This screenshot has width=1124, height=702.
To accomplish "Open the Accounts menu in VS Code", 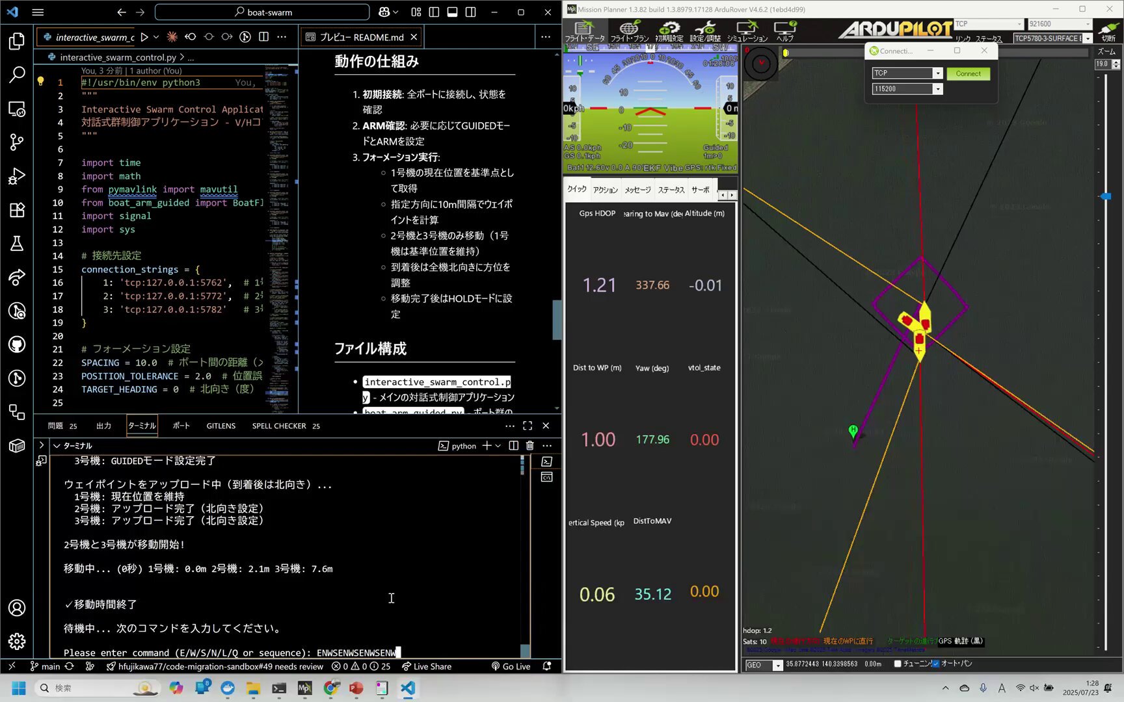I will (x=17, y=608).
